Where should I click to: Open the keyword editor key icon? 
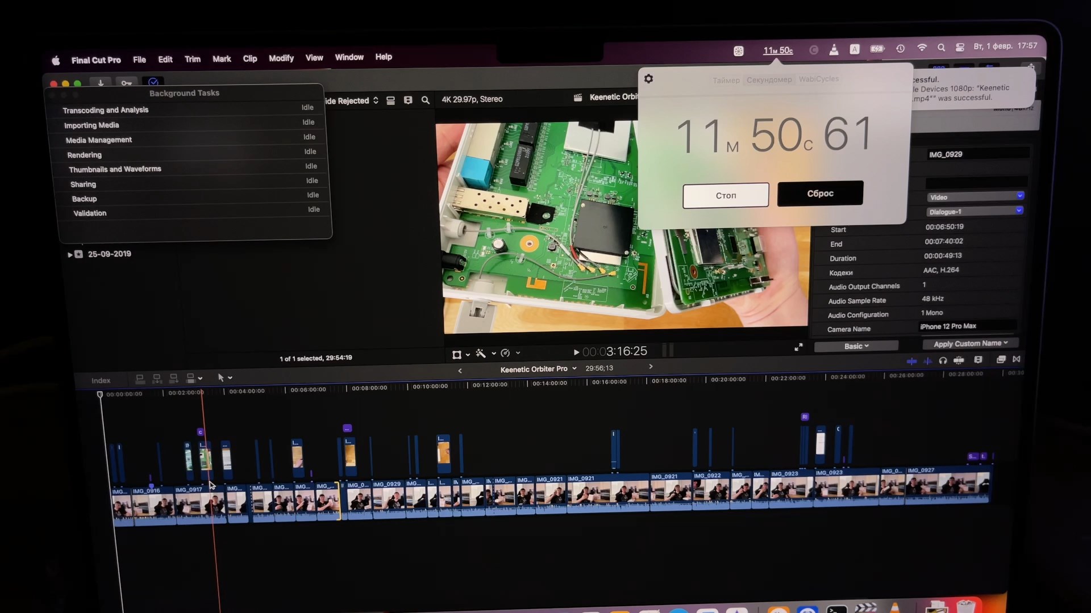tap(127, 83)
